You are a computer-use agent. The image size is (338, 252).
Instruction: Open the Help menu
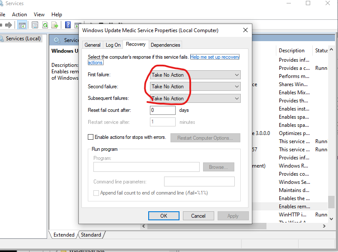coord(57,15)
